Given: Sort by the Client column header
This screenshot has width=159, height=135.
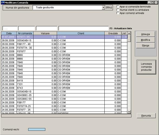Looking at the screenshot, I should (81, 33).
